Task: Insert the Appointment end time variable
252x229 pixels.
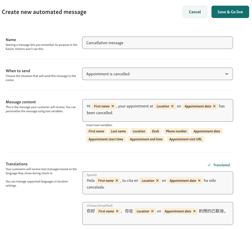Action: click(x=146, y=139)
